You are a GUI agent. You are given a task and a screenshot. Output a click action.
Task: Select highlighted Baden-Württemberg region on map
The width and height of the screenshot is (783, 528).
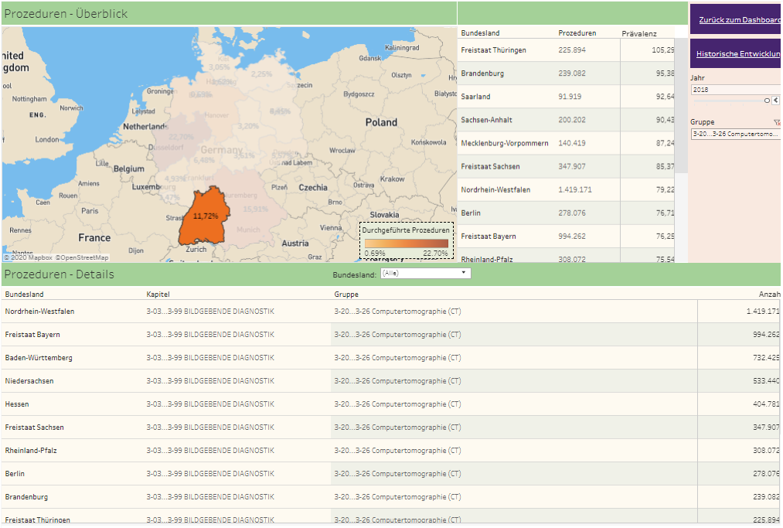click(x=204, y=217)
